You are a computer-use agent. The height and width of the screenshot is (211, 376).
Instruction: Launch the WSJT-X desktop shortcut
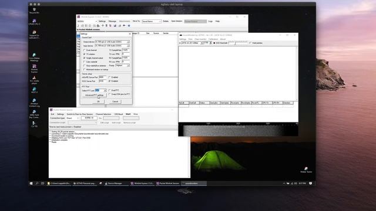(x=34, y=90)
